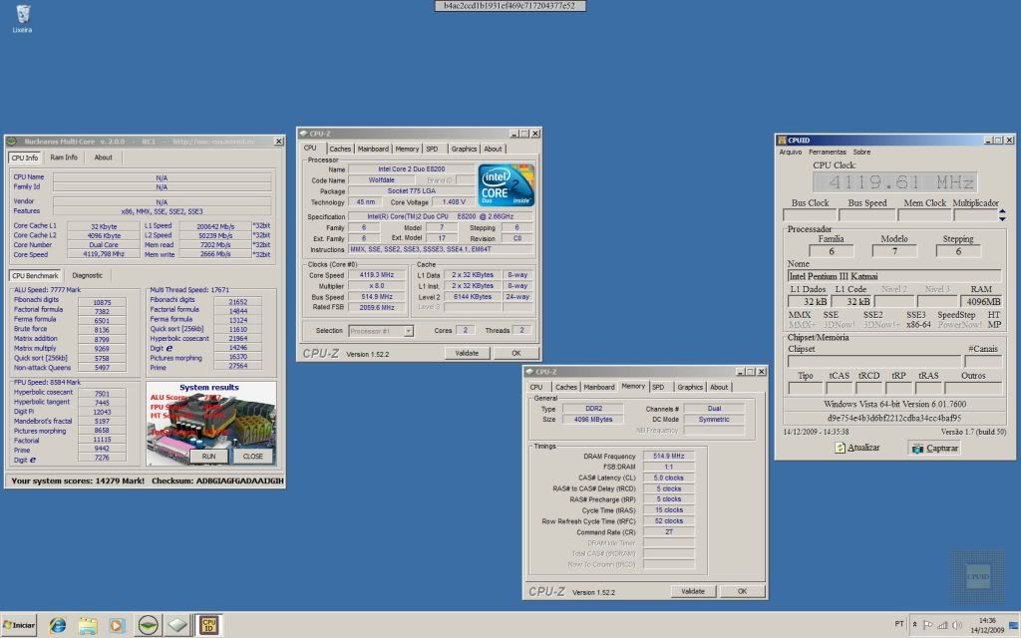Click the Show desktop strip on the taskbar
The width and height of the screenshot is (1021, 638).
[1014, 626]
